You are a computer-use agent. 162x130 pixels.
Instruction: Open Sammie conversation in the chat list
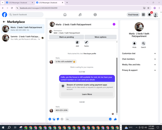23,38
